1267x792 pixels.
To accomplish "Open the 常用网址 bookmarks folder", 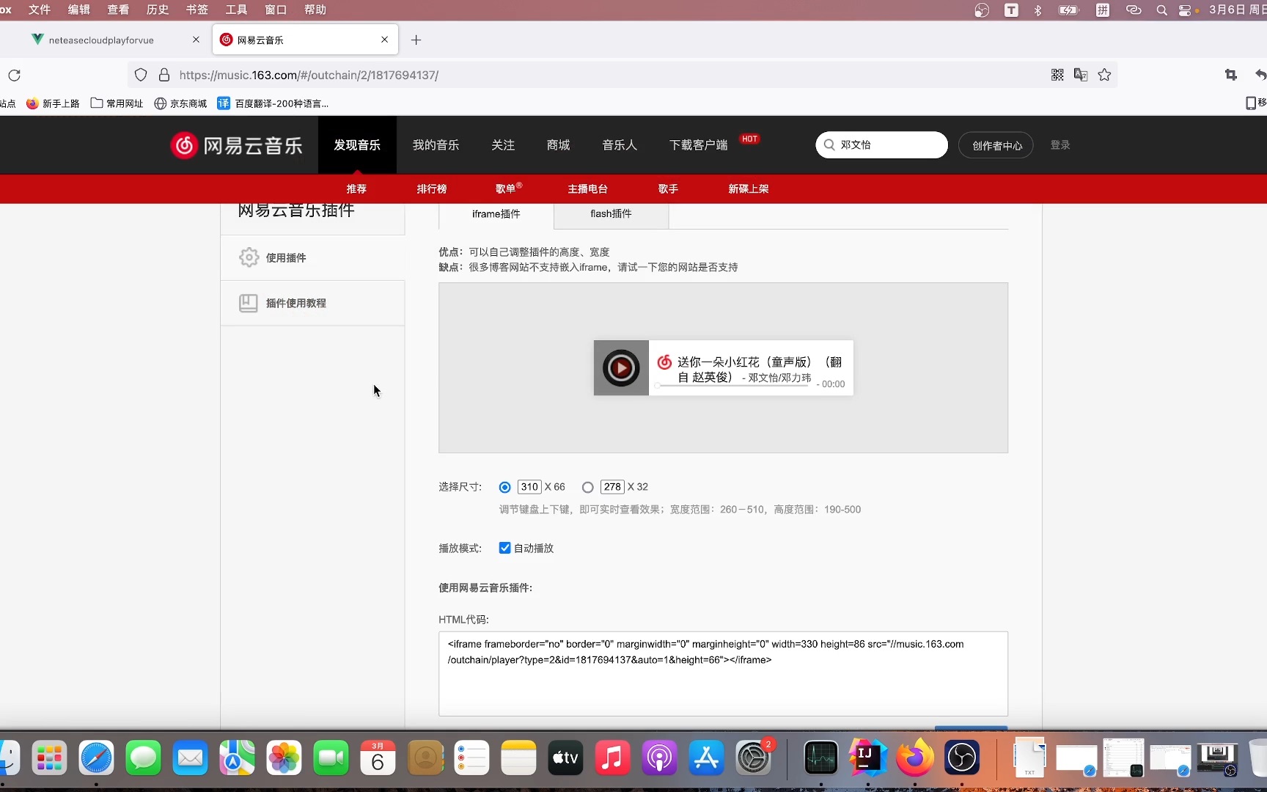I will tap(117, 103).
